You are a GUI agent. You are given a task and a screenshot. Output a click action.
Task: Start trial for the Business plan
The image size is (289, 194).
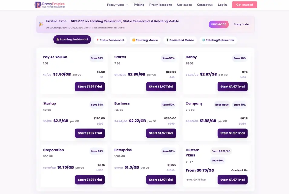(161, 133)
